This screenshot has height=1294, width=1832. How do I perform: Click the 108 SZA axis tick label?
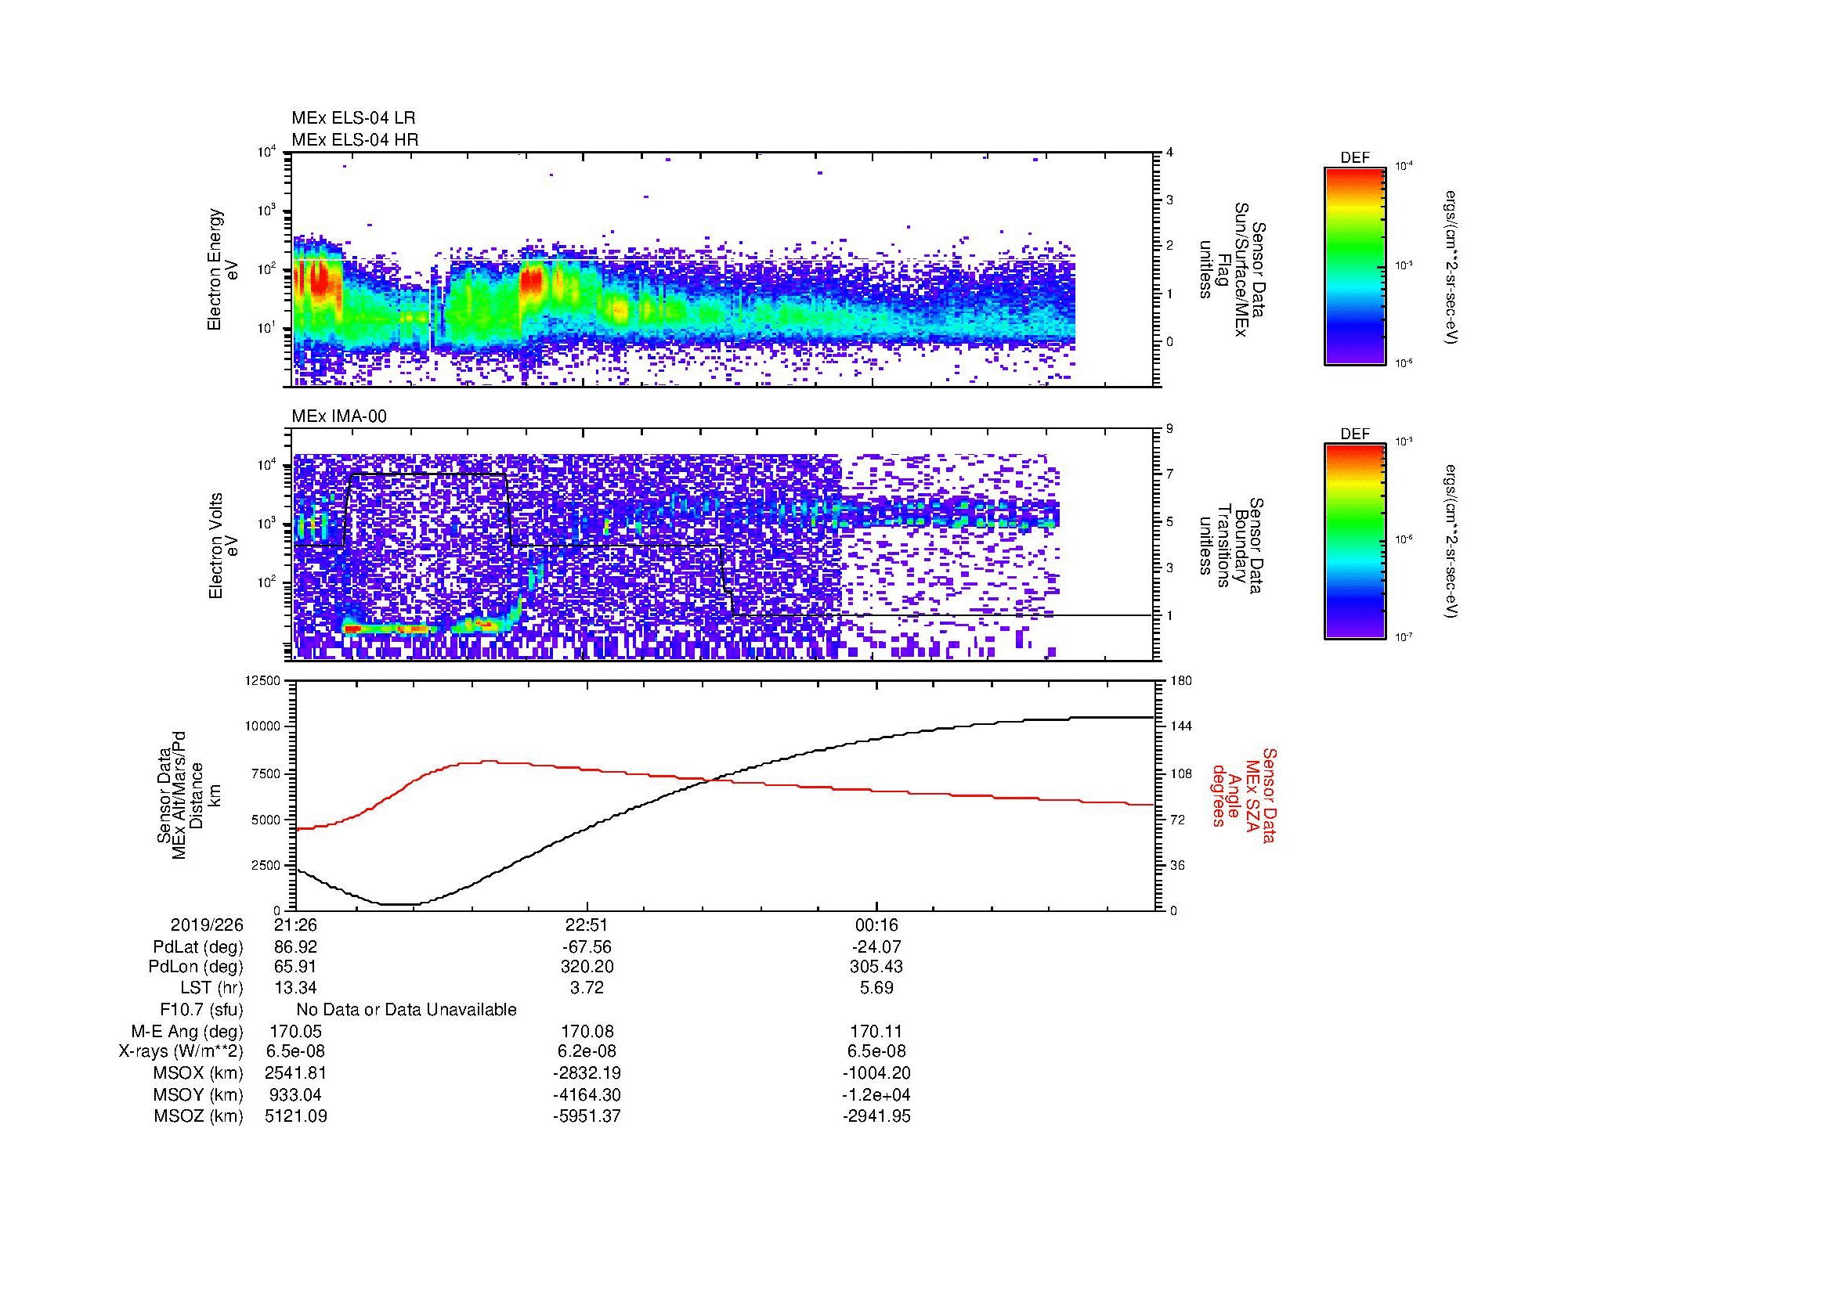click(1181, 773)
